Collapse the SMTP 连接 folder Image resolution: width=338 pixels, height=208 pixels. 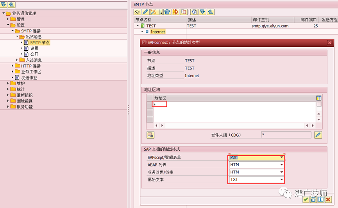pos(13,30)
